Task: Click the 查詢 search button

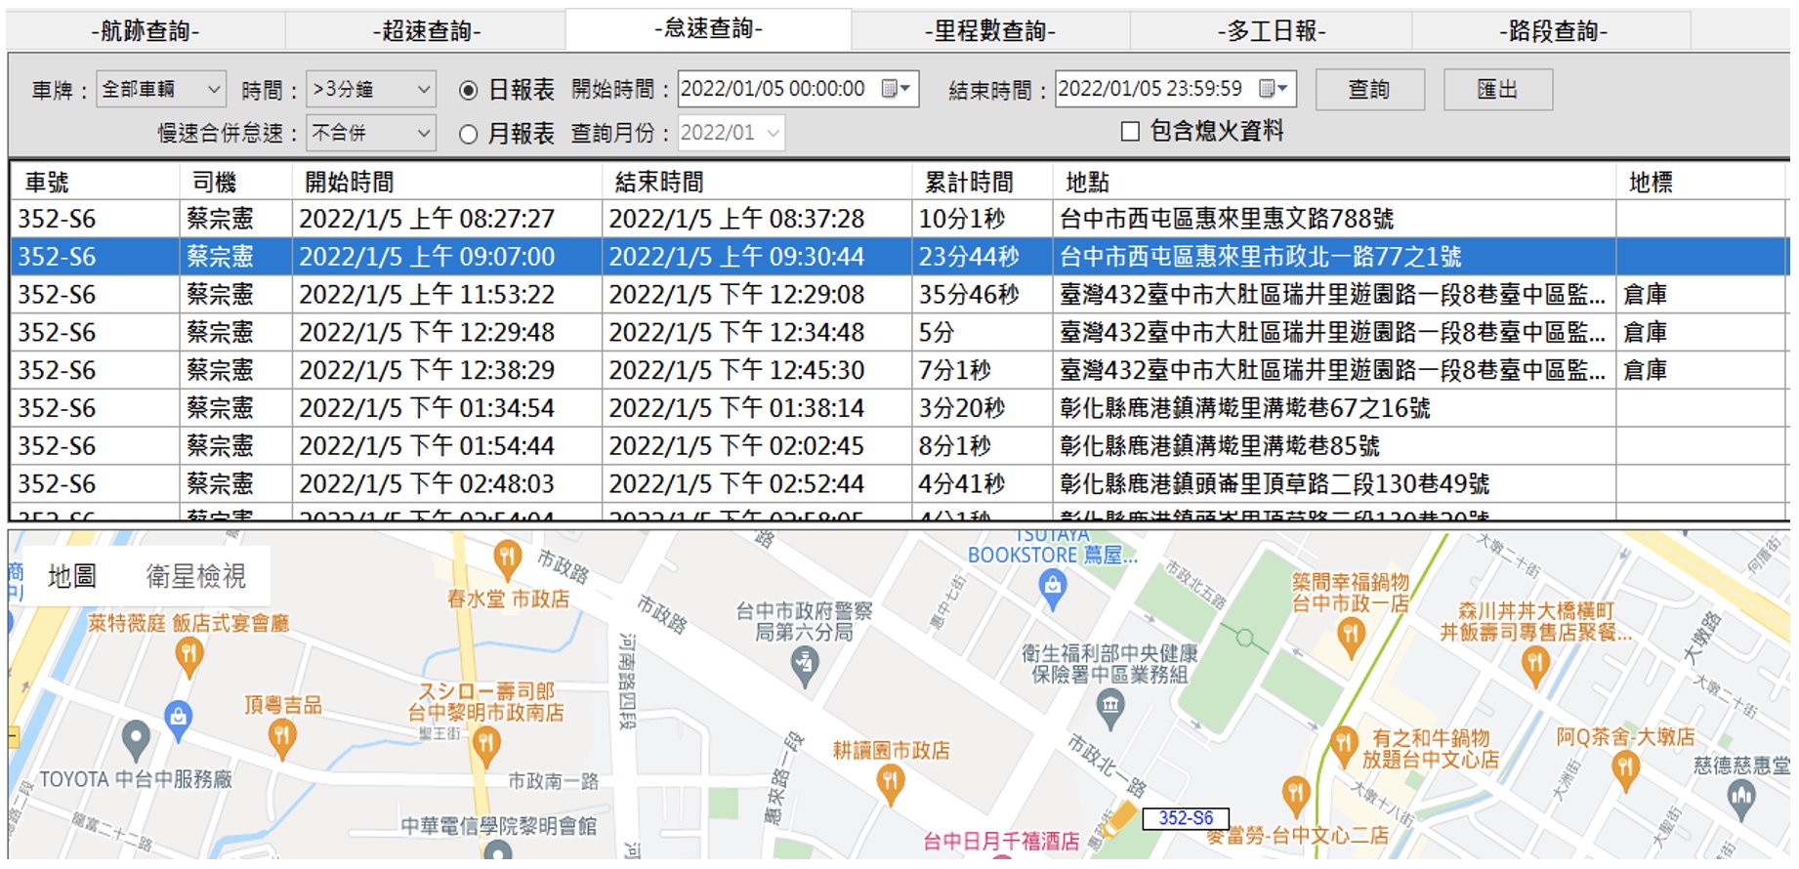Action: coord(1369,90)
